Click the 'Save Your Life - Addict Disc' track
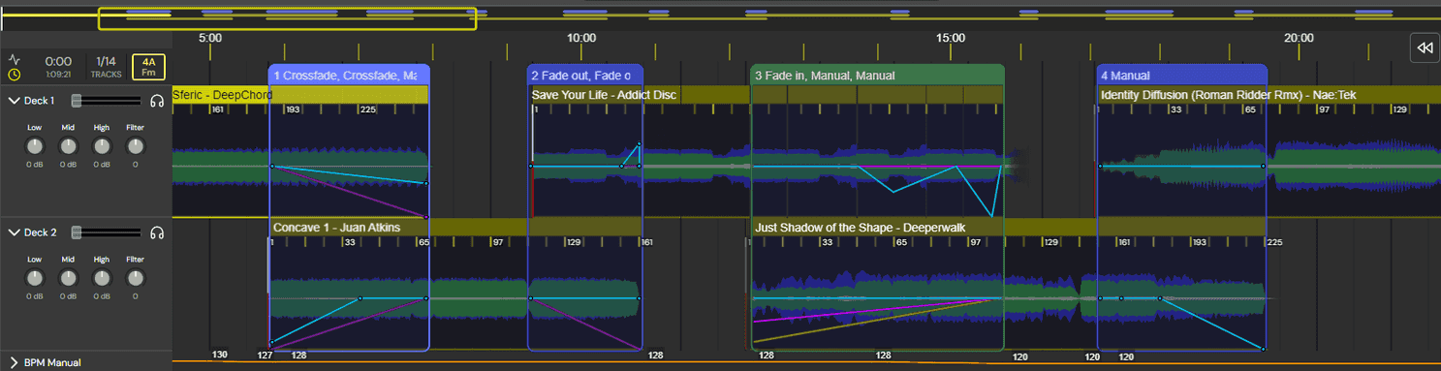The image size is (1441, 371). coord(604,95)
